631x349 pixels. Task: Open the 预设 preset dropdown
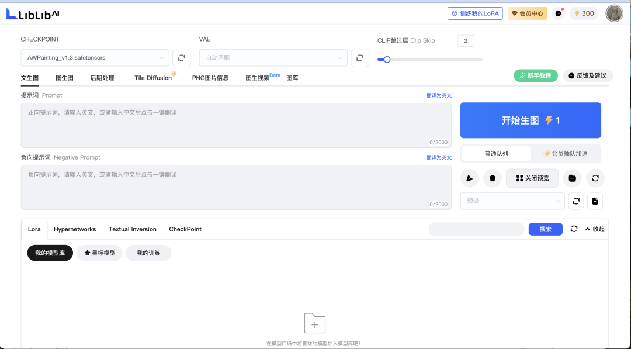512,201
